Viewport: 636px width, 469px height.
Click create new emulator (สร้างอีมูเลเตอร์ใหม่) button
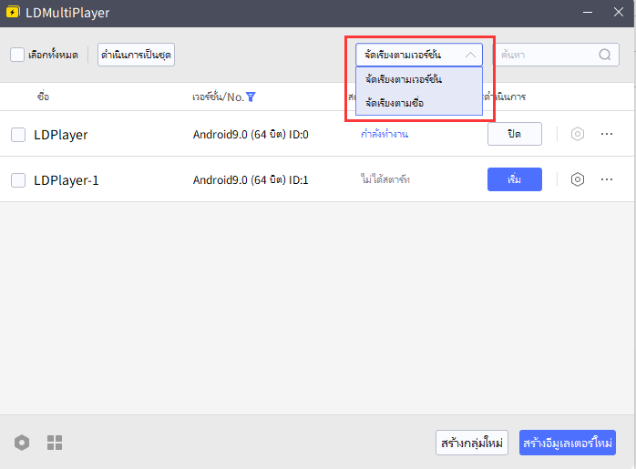tap(568, 443)
